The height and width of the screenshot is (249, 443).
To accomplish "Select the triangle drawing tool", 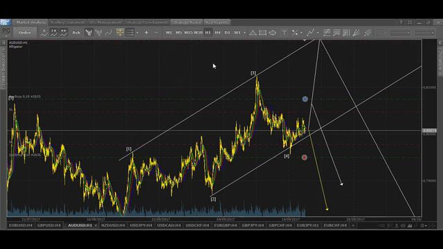I will (253, 33).
